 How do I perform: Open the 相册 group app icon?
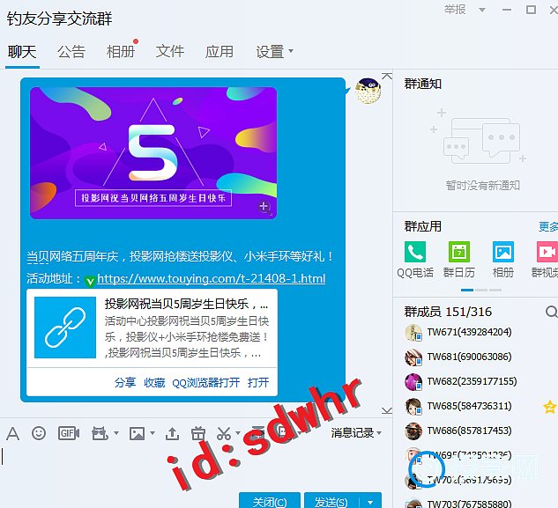(x=503, y=251)
